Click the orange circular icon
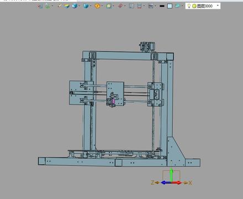 click(x=97, y=6)
